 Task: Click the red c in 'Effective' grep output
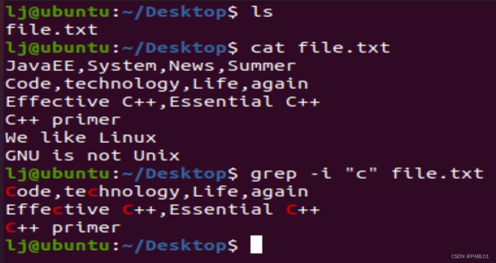[x=57, y=210]
